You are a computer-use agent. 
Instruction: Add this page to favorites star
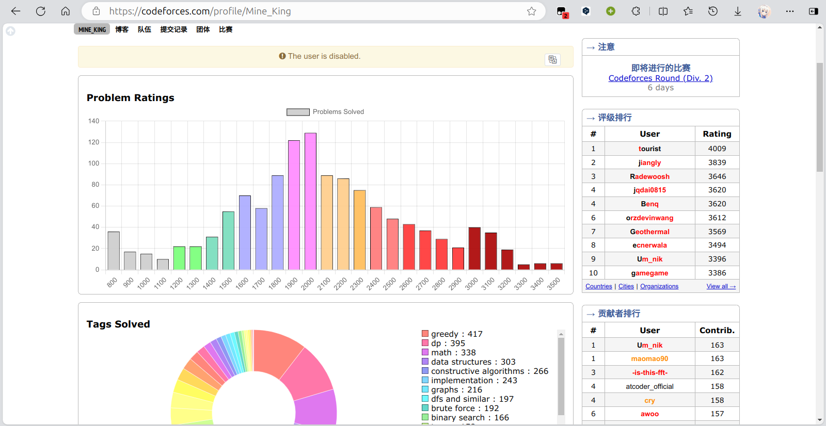531,11
